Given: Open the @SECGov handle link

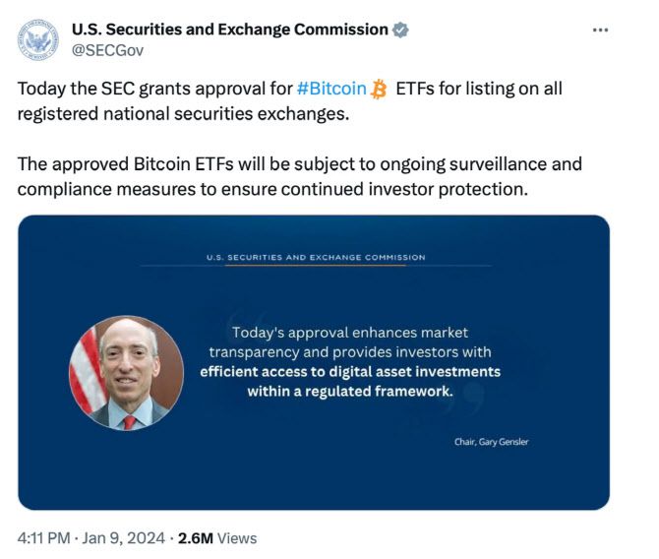Looking at the screenshot, I should click(108, 49).
